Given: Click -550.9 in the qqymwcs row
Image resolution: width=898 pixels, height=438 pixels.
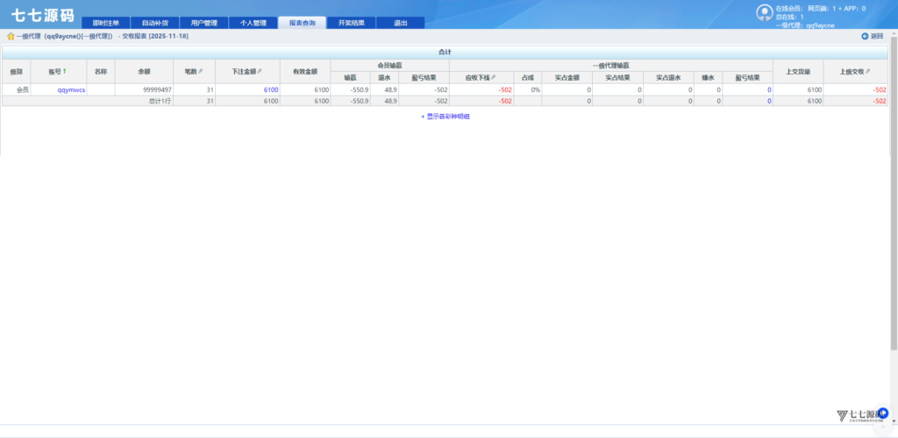Looking at the screenshot, I should (x=359, y=89).
